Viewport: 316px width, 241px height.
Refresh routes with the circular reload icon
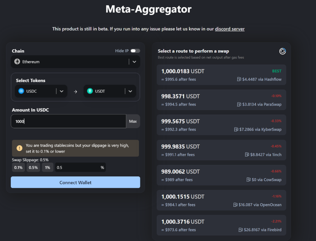pos(282,51)
